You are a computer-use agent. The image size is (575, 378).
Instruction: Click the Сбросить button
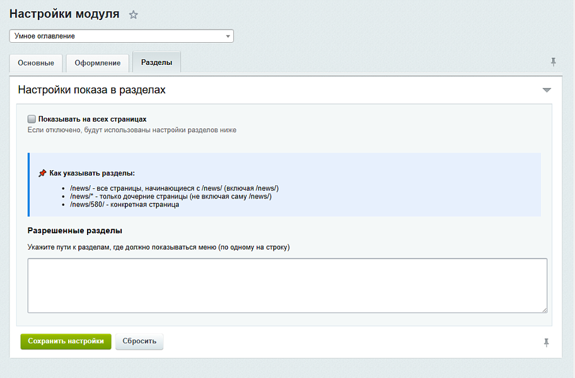[x=139, y=341]
